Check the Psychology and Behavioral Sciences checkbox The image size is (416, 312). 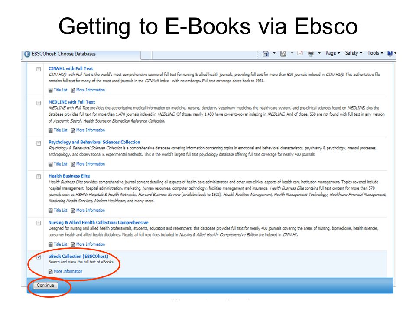click(x=39, y=143)
